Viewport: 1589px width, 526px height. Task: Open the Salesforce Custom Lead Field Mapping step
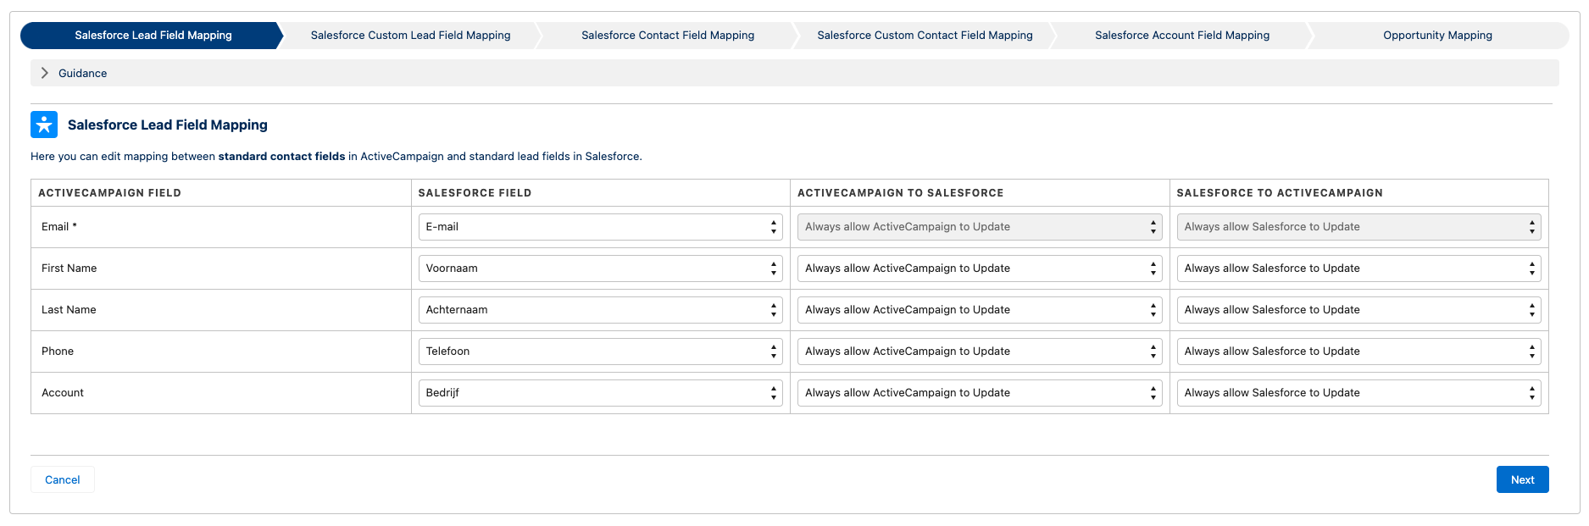[x=410, y=36]
